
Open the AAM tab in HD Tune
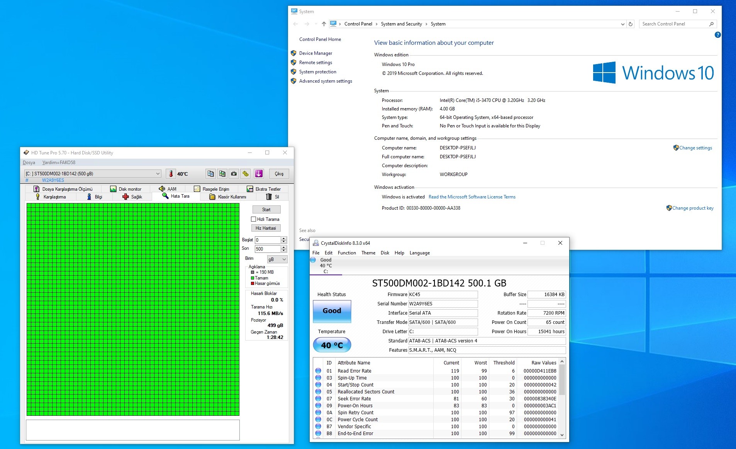(x=168, y=189)
